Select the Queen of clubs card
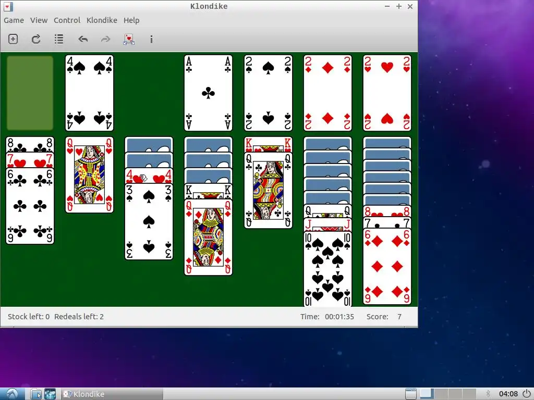The height and width of the screenshot is (400, 534). point(269,191)
